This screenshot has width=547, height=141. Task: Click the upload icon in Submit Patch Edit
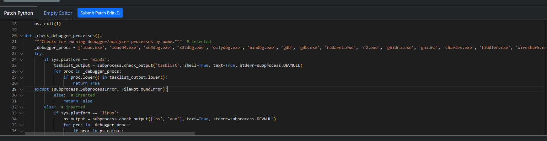click(118, 13)
